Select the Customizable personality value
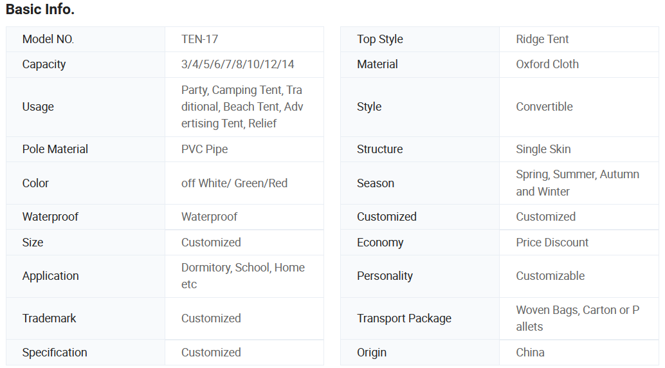Viewport: 665px width, 368px height. click(550, 276)
